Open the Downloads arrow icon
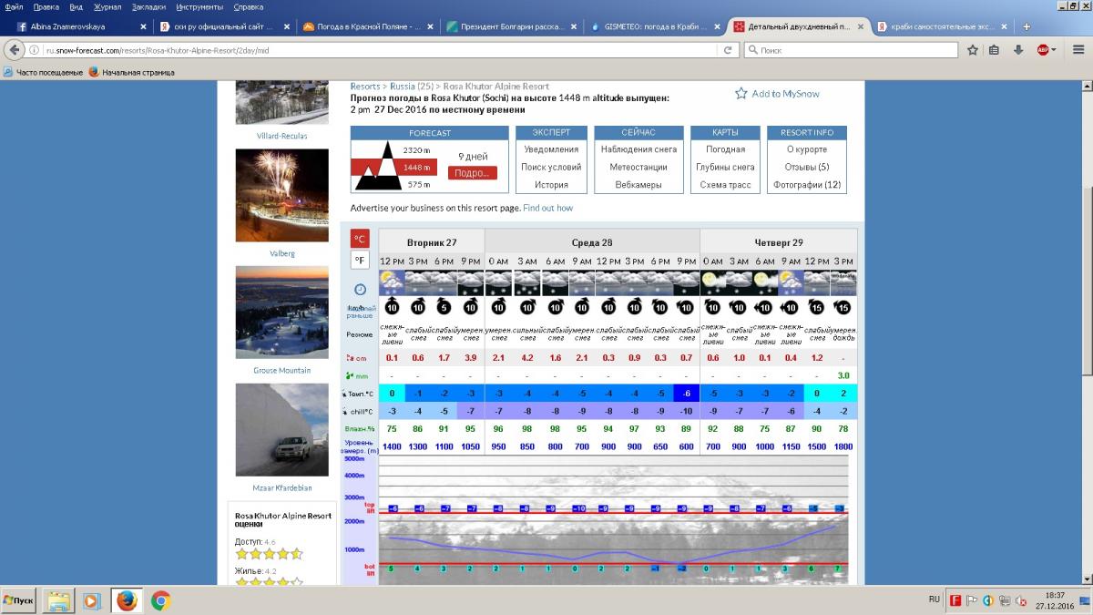Screen dimensions: 1093x615 pos(1018,50)
